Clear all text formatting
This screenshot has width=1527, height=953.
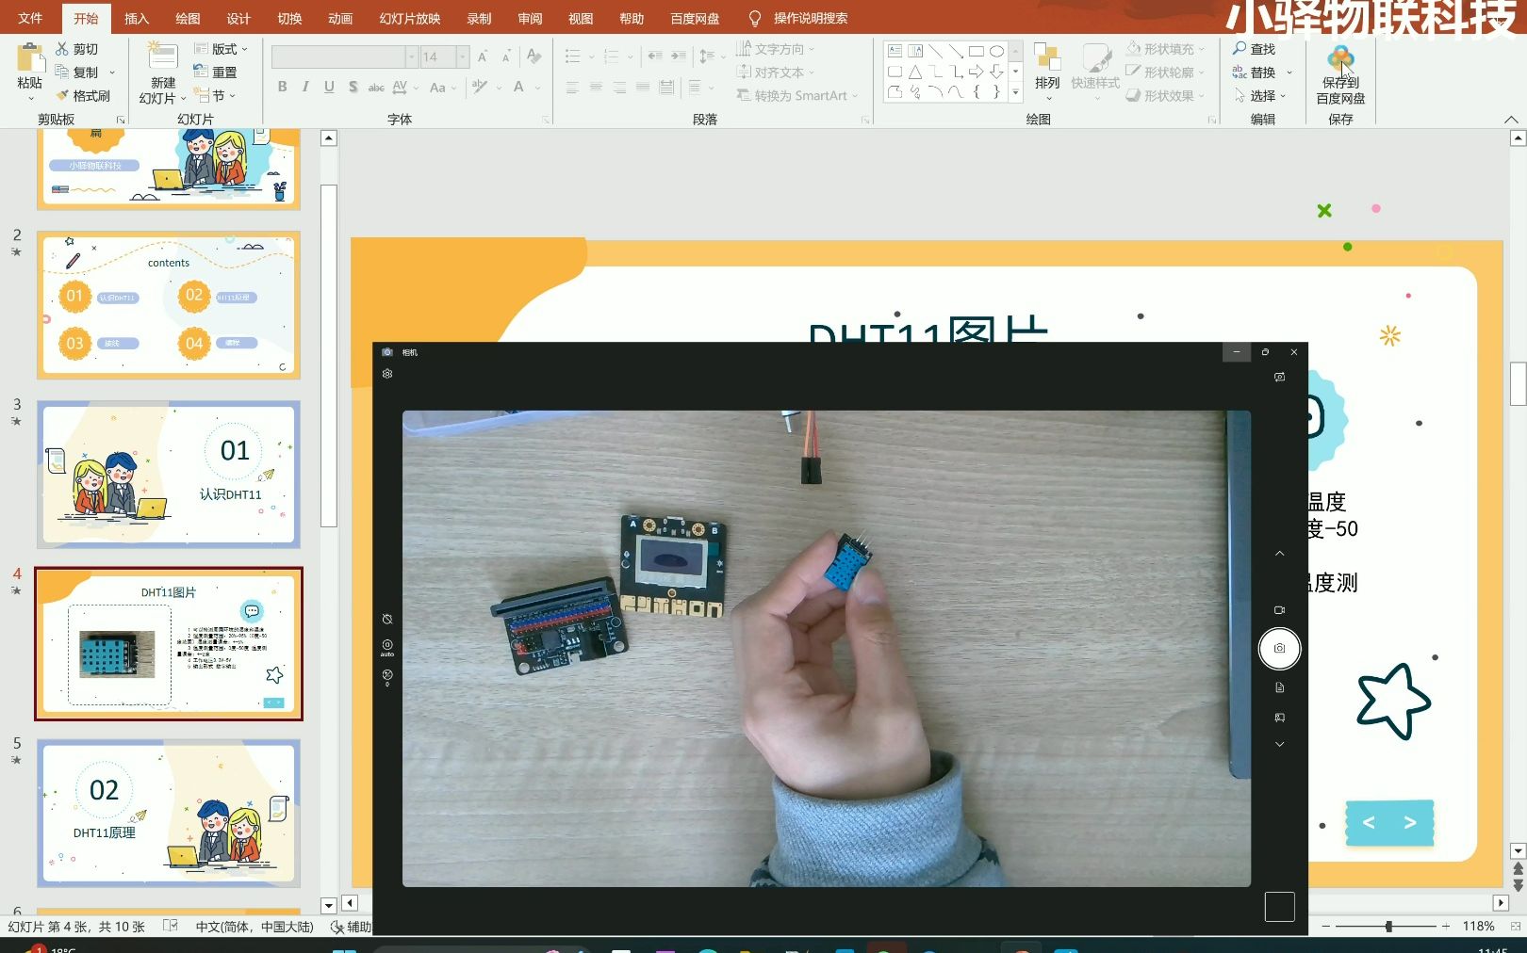point(534,57)
